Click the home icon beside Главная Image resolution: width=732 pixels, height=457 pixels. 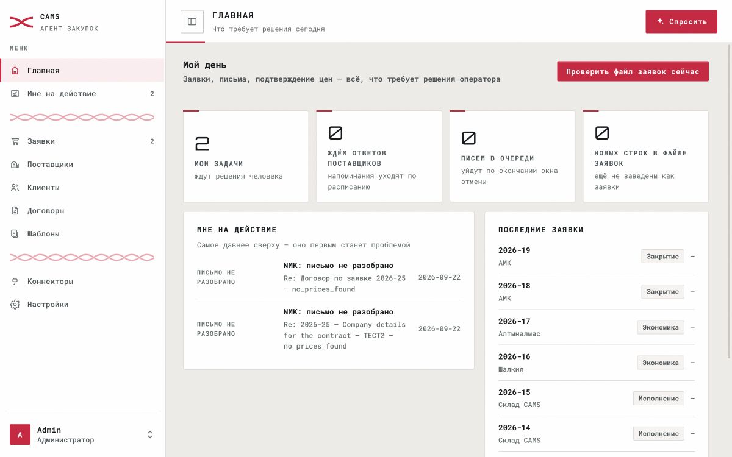point(15,71)
